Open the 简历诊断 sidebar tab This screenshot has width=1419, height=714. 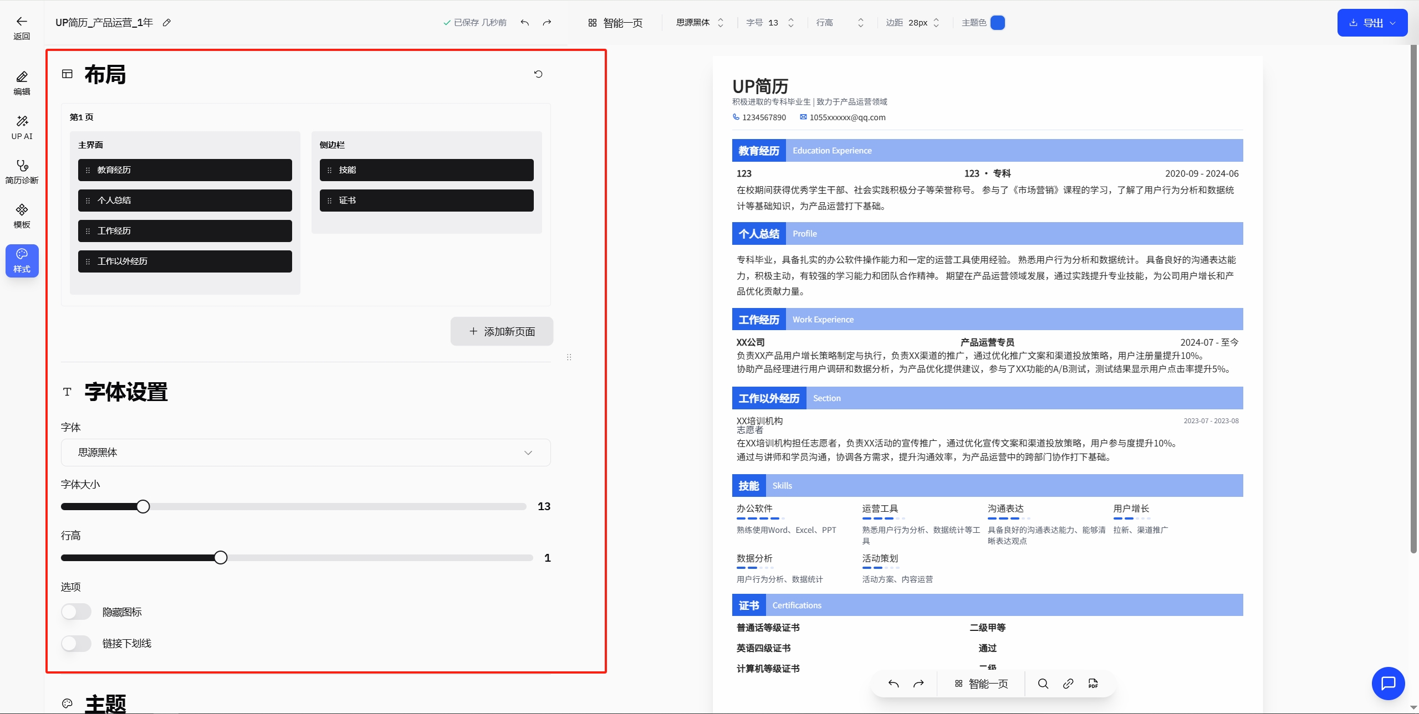click(22, 172)
